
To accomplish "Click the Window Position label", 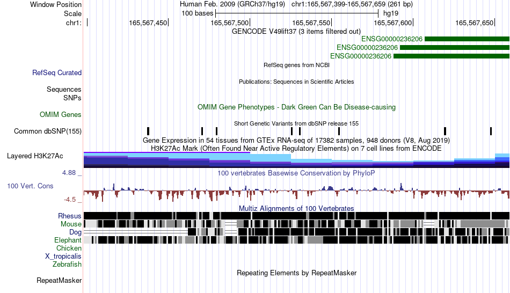I will click(x=56, y=4).
